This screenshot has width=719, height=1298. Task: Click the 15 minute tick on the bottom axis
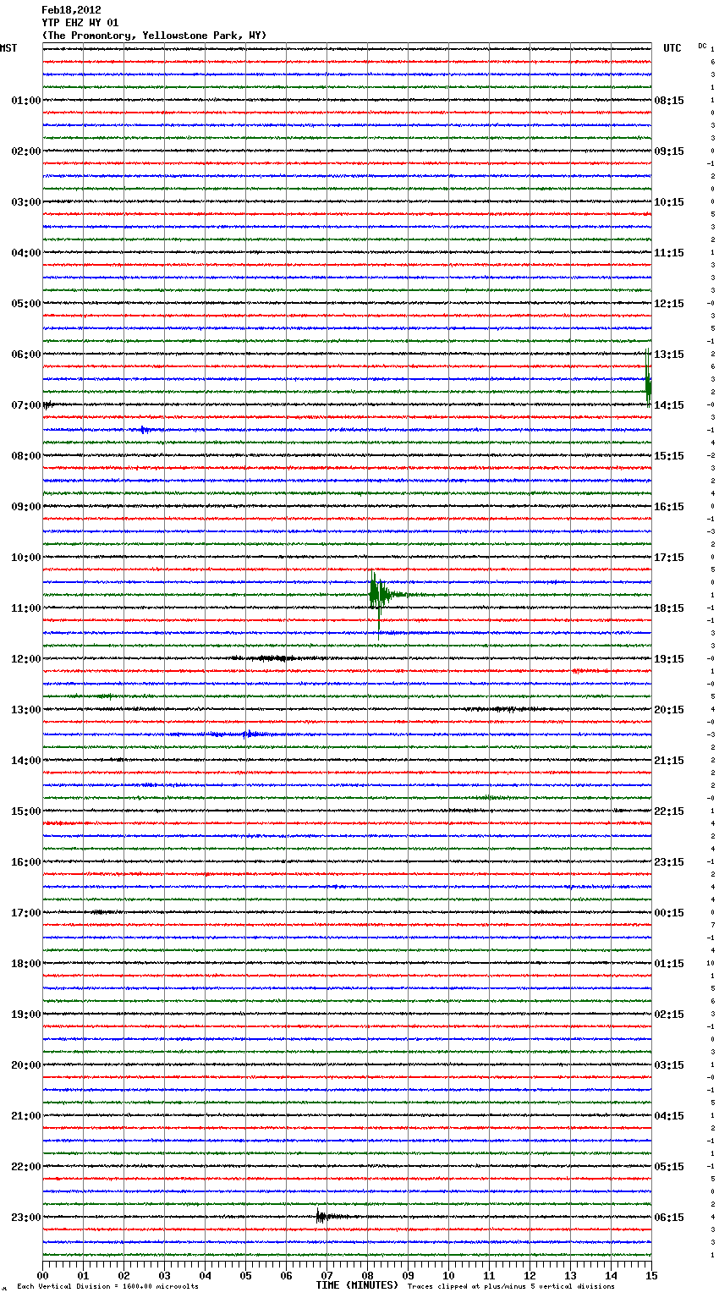click(650, 1276)
